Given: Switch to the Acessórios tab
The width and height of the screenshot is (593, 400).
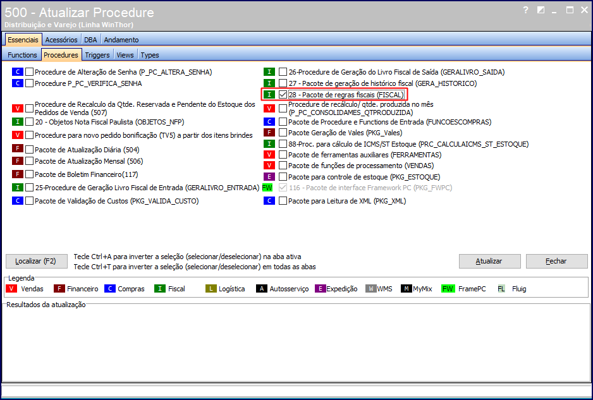Looking at the screenshot, I should [61, 40].
